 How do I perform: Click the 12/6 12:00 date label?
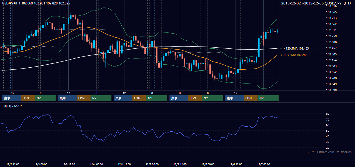coord(236,164)
